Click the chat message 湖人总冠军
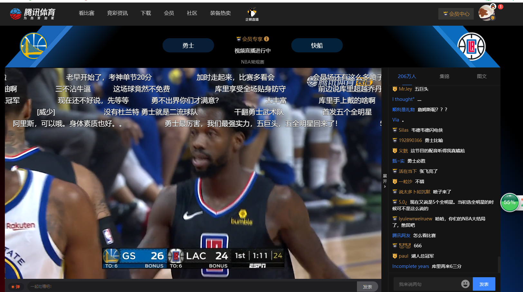Viewport: 523px width, 292px height. pyautogui.click(x=423, y=256)
